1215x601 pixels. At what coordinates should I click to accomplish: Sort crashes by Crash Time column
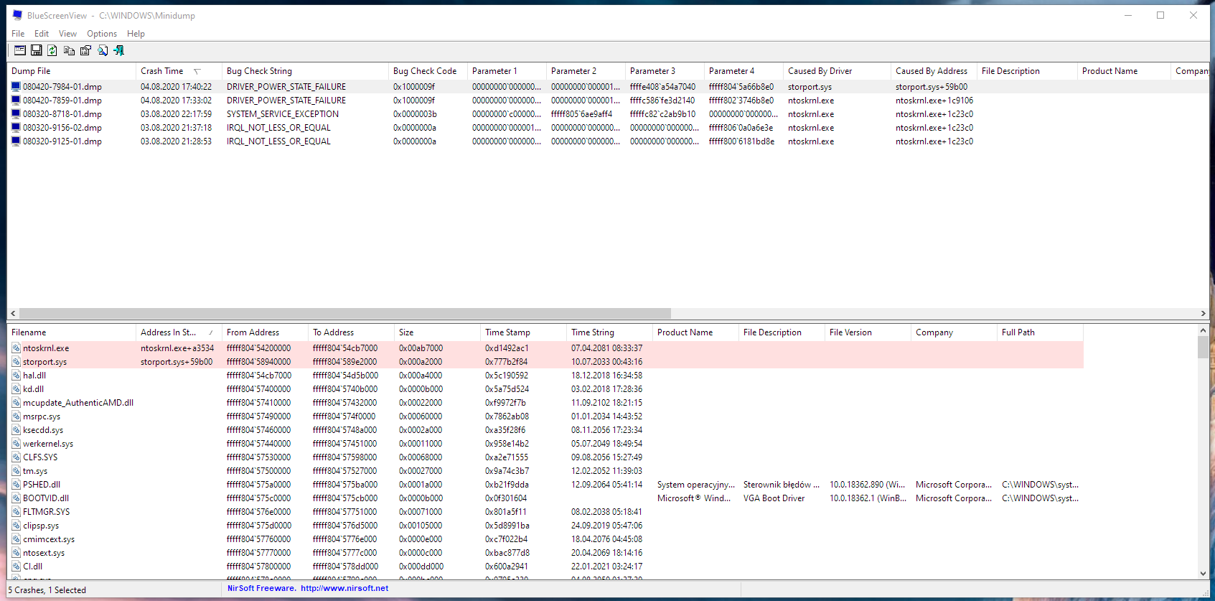pyautogui.click(x=179, y=71)
